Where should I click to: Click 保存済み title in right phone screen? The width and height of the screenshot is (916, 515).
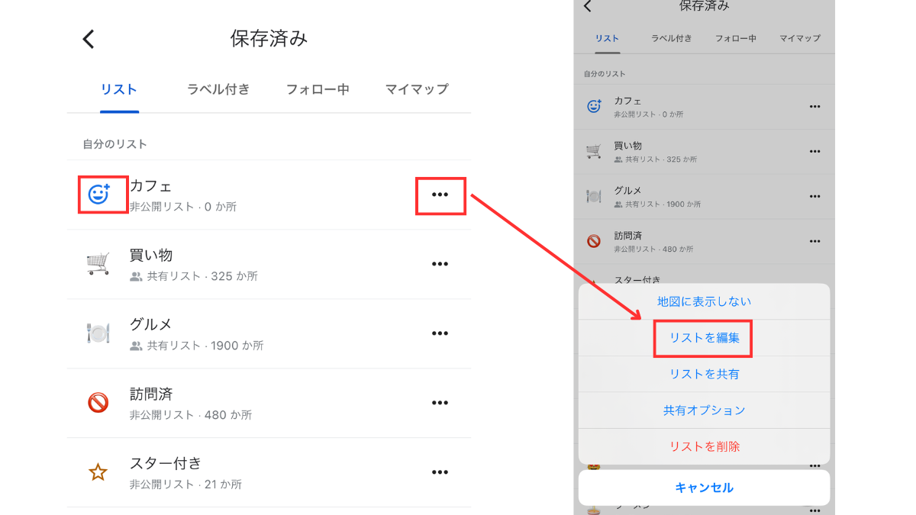[x=704, y=6]
